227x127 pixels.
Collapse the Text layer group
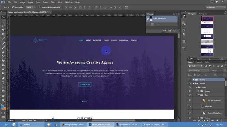point(199,95)
